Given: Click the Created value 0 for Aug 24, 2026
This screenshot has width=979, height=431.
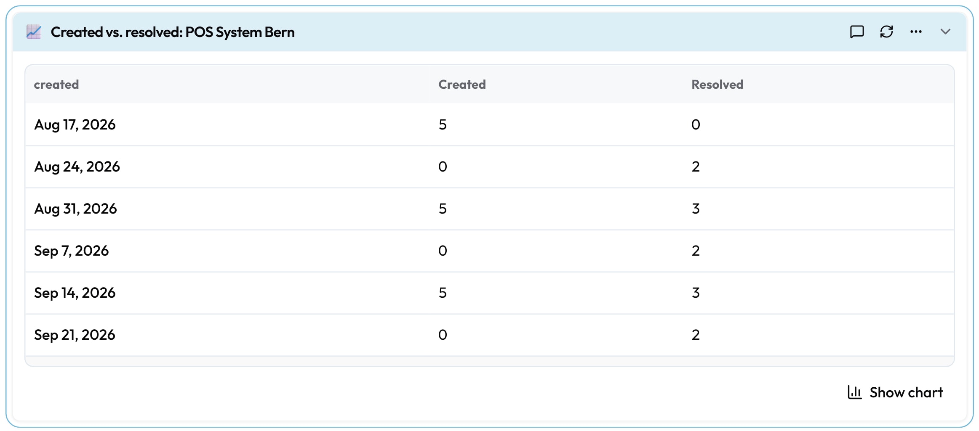Looking at the screenshot, I should tap(443, 167).
